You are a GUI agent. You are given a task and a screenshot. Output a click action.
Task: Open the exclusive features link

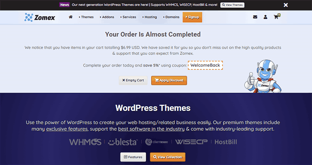point(67,129)
